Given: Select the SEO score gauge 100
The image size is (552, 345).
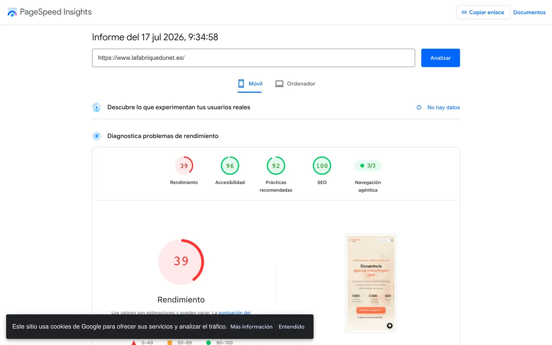Looking at the screenshot, I should pyautogui.click(x=322, y=166).
